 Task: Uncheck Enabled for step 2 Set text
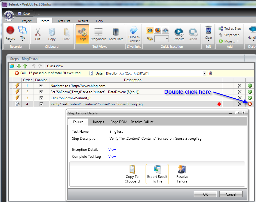pyautogui.click(x=41, y=92)
